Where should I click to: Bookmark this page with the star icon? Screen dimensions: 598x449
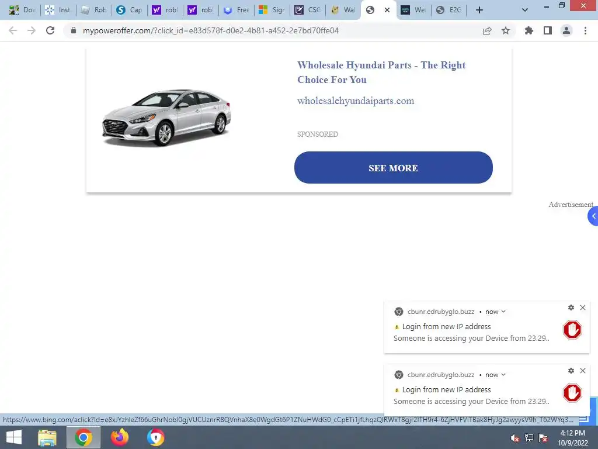click(506, 30)
